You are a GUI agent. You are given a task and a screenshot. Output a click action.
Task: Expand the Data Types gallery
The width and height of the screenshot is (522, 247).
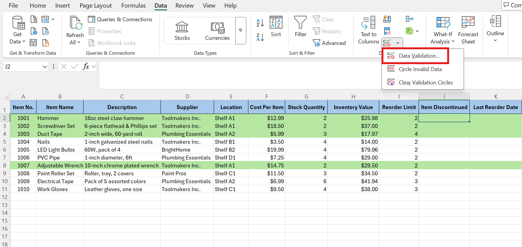(x=240, y=31)
